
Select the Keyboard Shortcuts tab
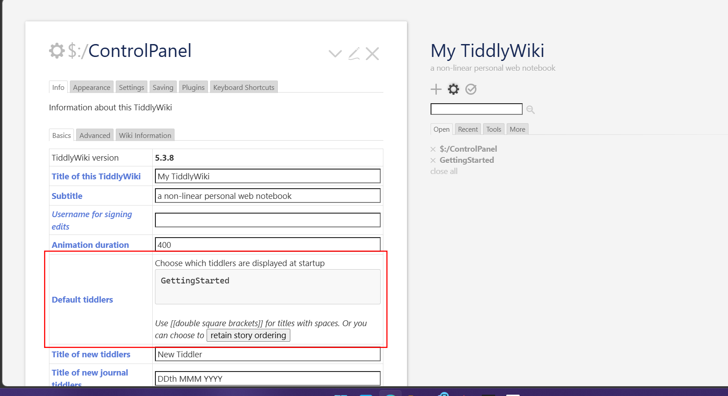pyautogui.click(x=244, y=88)
